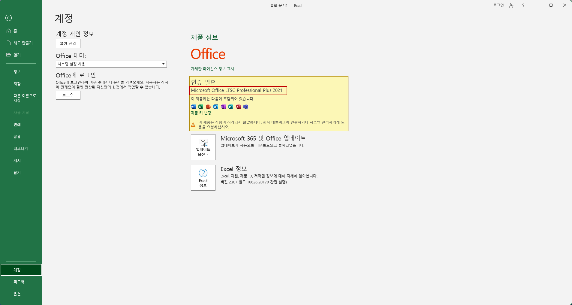The height and width of the screenshot is (305, 572).
Task: Open detailed license info link (자세한 라이선스 정보 표시)
Action: pos(212,69)
